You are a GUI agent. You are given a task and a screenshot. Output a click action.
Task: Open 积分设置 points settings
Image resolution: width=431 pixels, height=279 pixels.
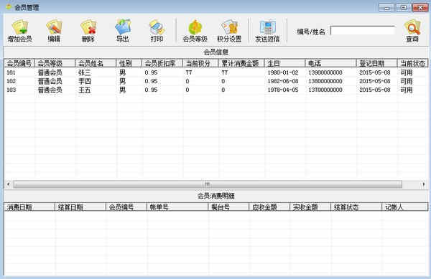229,31
